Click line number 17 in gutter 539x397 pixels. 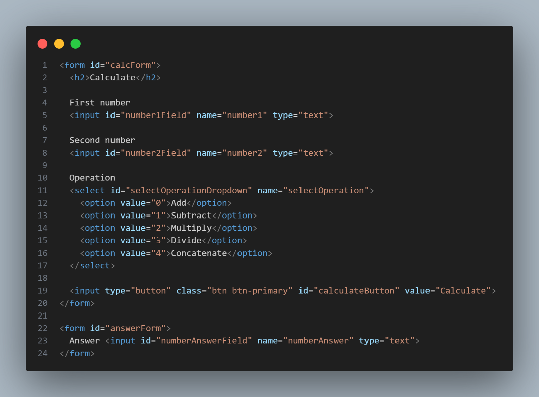point(42,266)
